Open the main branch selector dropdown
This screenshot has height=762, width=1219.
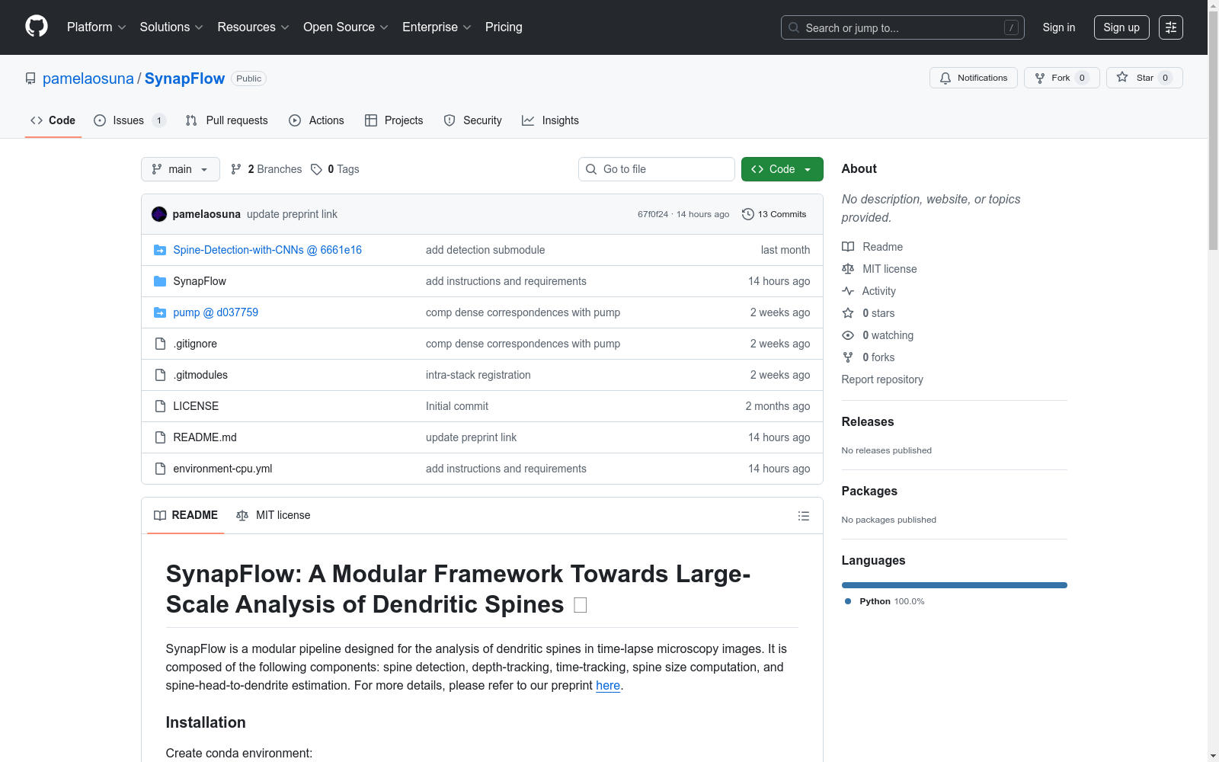(x=181, y=169)
